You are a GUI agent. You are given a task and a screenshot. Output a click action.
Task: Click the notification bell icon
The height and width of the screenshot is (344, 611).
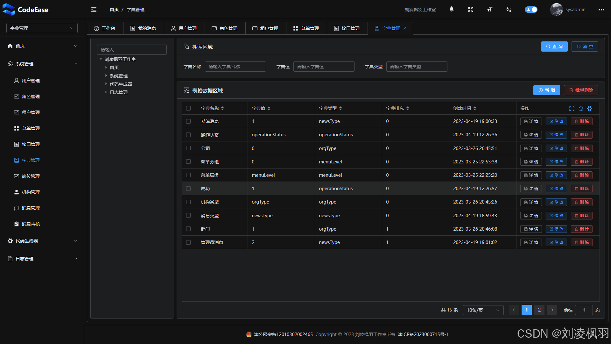coord(451,9)
